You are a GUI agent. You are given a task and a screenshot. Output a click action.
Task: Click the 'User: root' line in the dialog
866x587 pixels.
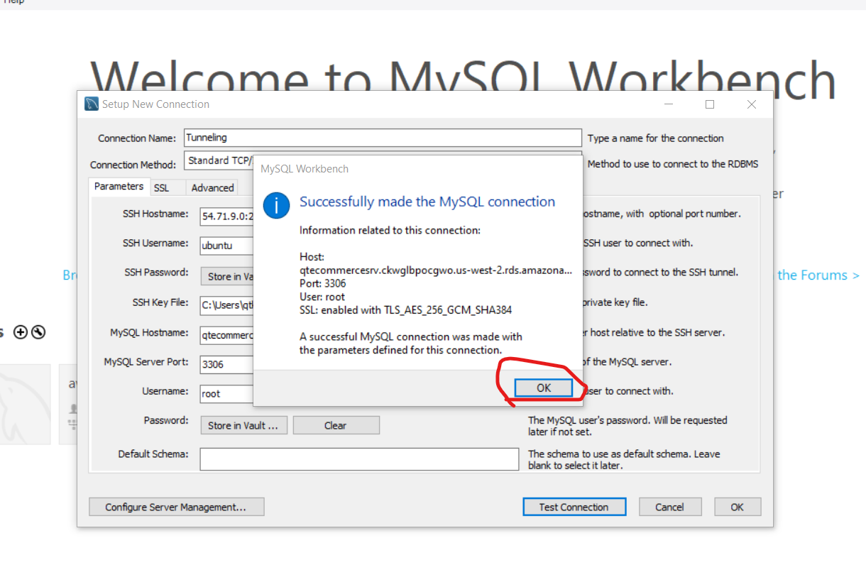coord(322,297)
